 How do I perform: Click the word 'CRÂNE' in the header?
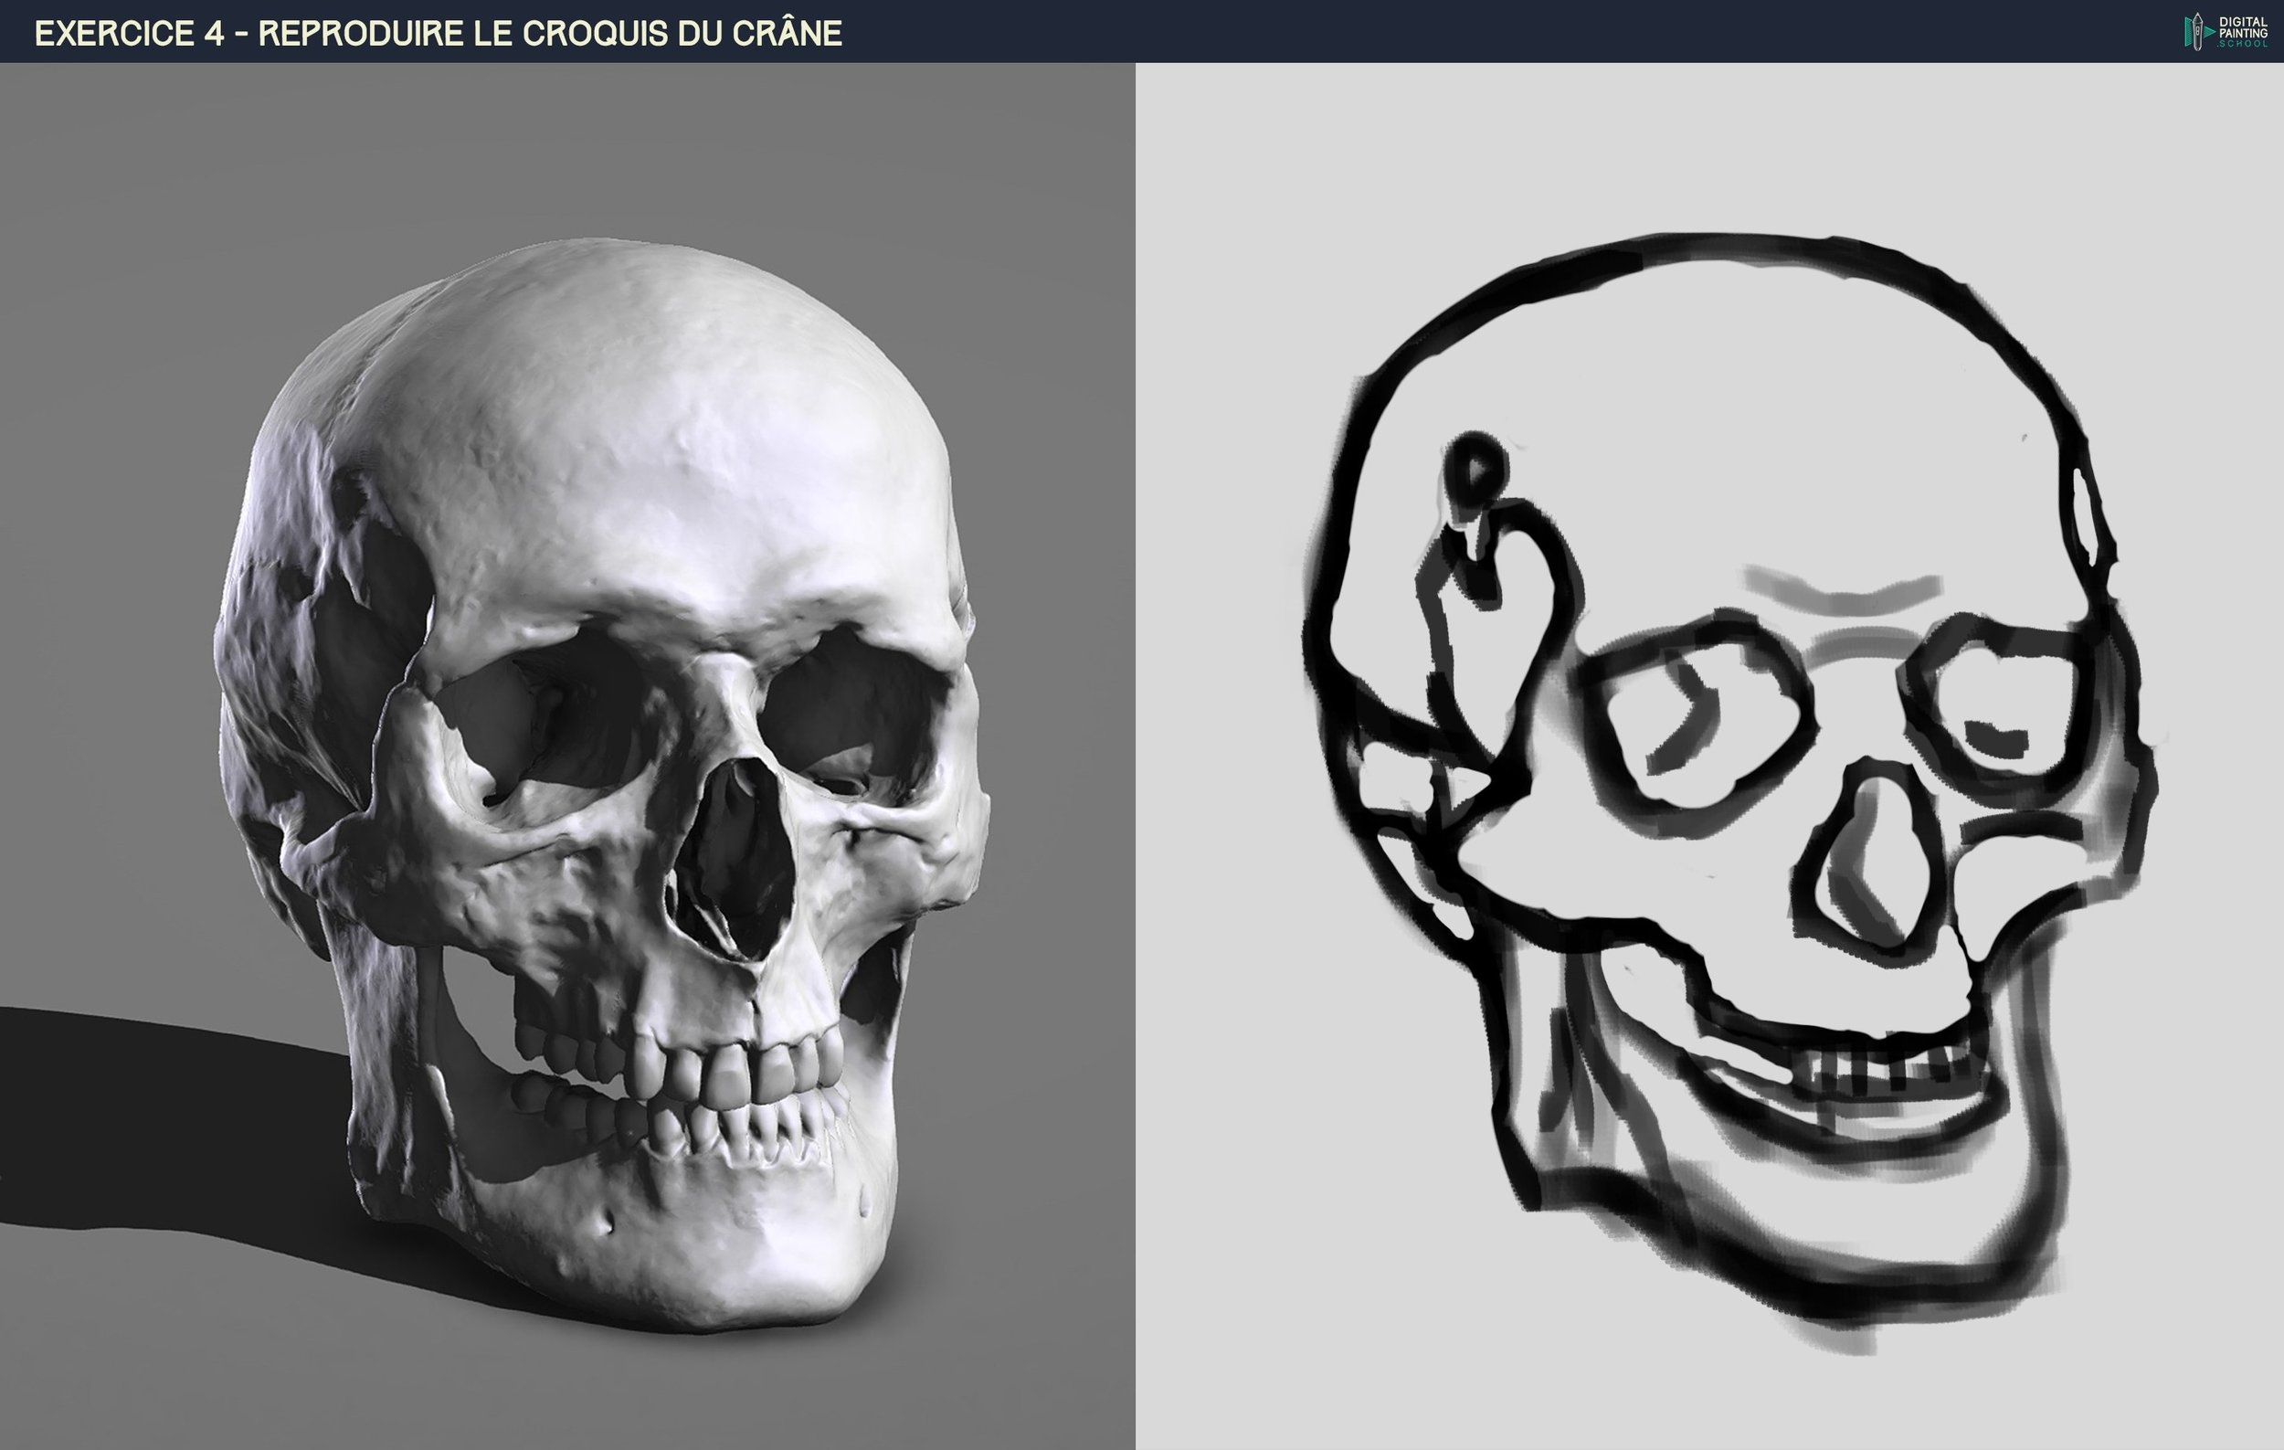[787, 33]
